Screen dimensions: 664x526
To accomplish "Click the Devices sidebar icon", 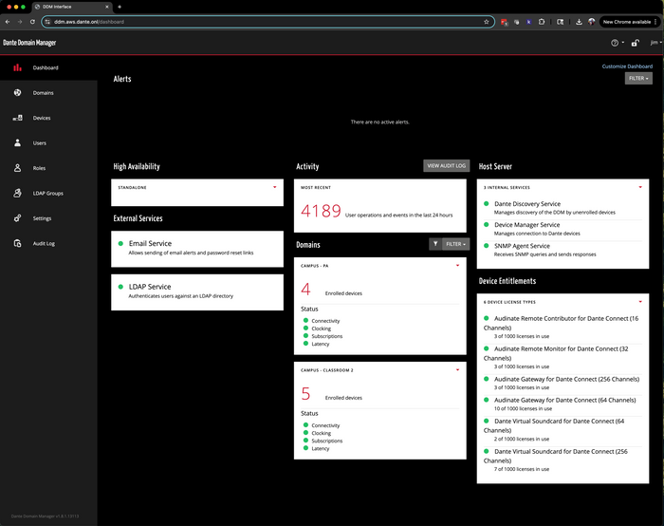I will 17,118.
